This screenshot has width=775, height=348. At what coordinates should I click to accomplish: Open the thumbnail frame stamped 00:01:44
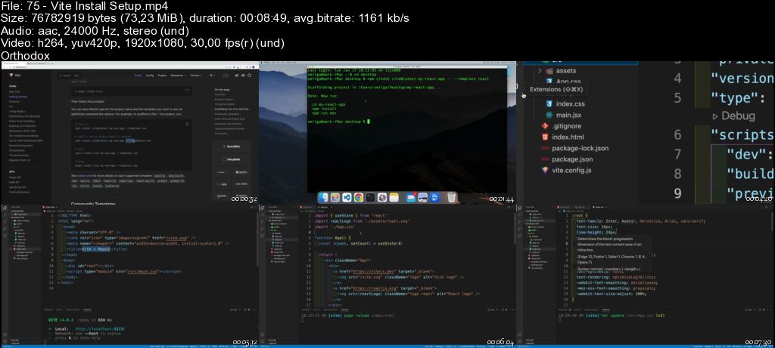pos(387,133)
